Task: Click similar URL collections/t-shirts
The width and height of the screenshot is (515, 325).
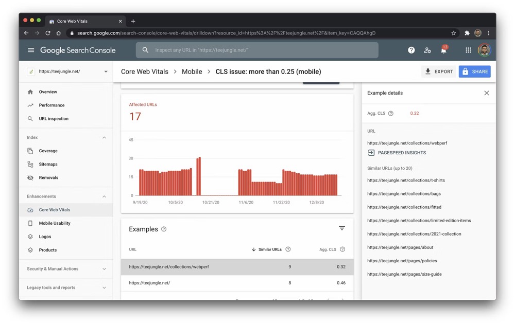Action: coord(406,180)
